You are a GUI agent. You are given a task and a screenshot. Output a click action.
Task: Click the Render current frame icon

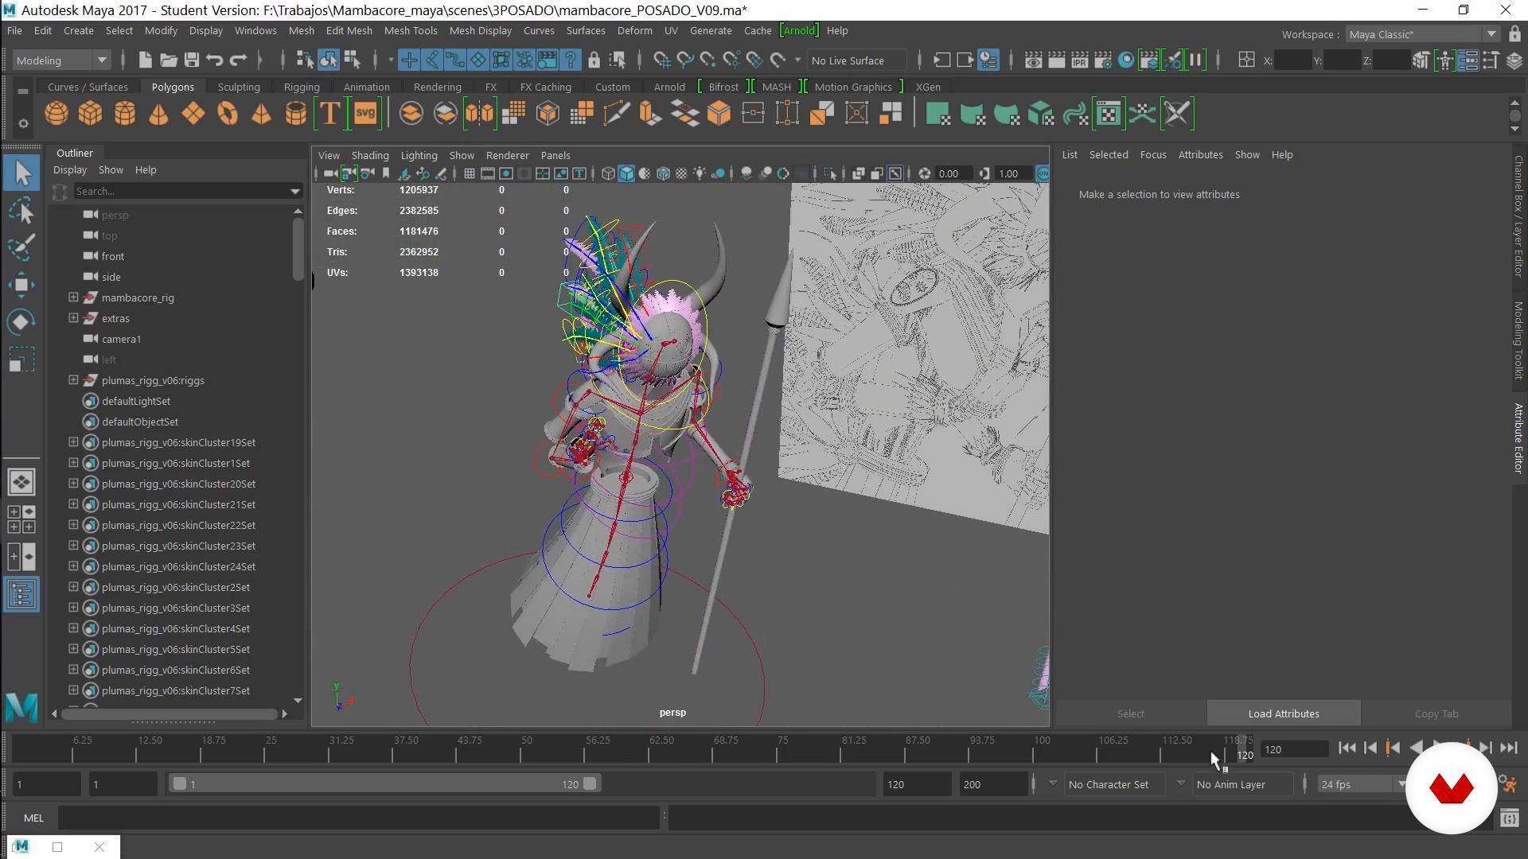pyautogui.click(x=1057, y=60)
